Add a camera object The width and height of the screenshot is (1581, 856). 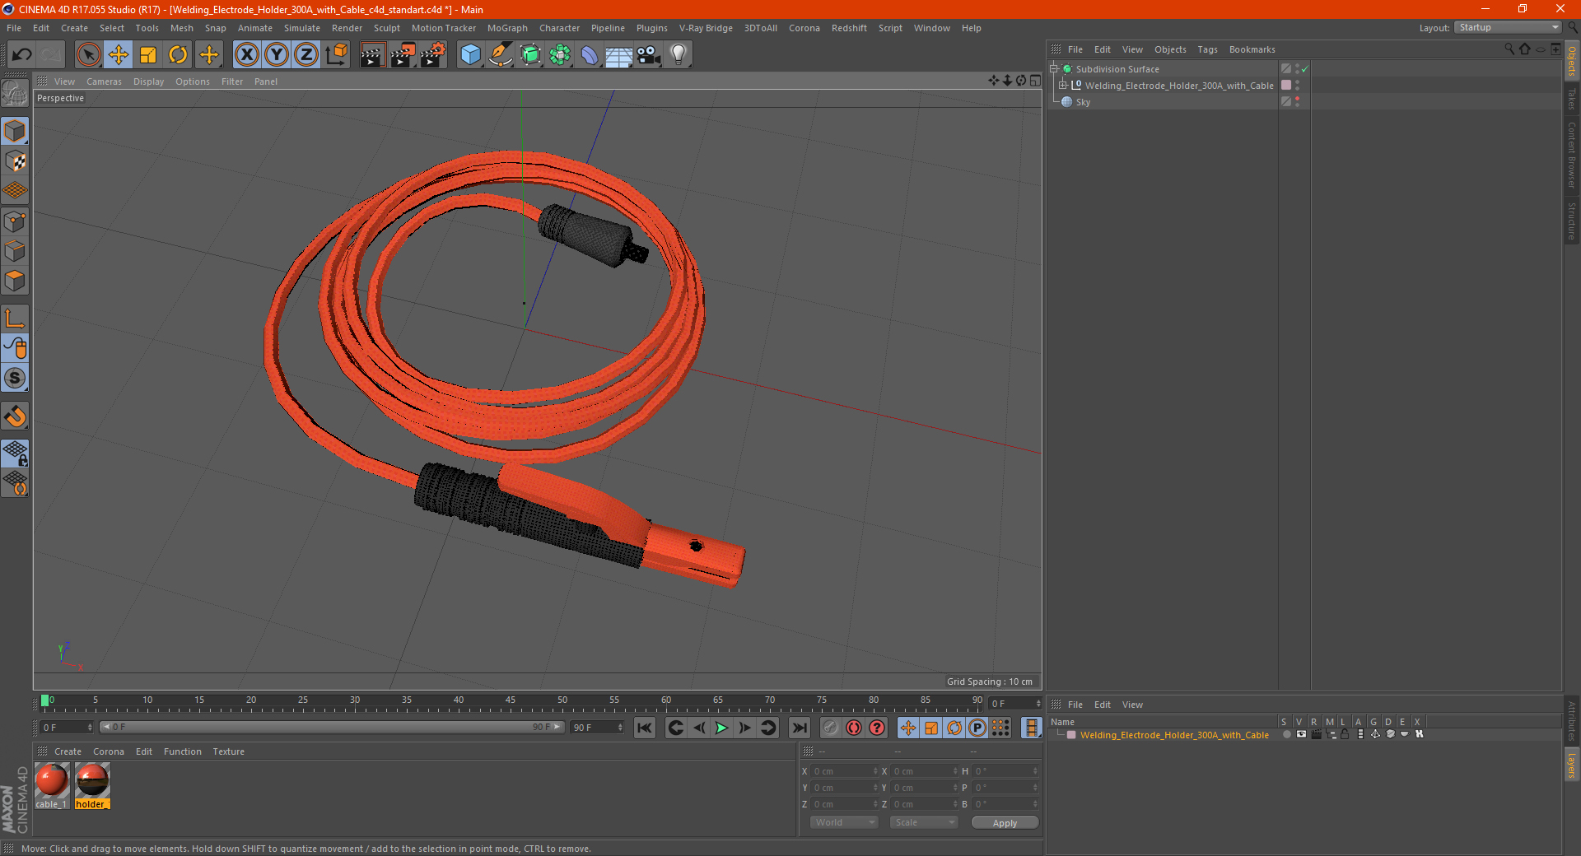[x=649, y=55]
